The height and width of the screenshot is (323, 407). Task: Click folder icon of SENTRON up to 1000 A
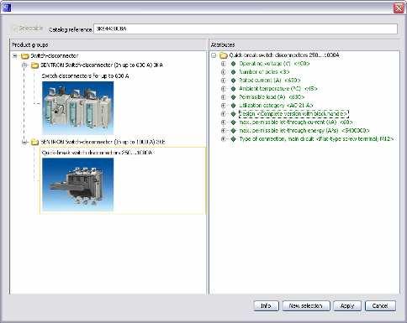pyautogui.click(x=34, y=142)
